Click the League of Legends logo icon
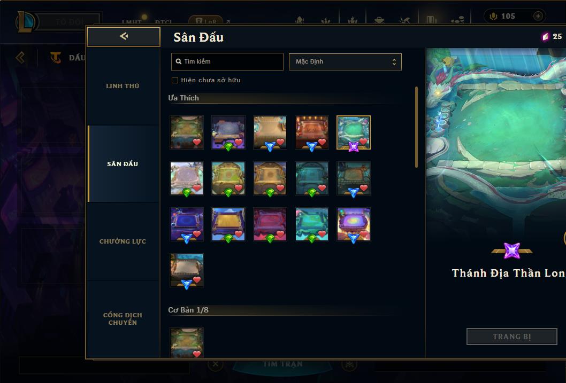This screenshot has height=383, width=566. (x=26, y=21)
